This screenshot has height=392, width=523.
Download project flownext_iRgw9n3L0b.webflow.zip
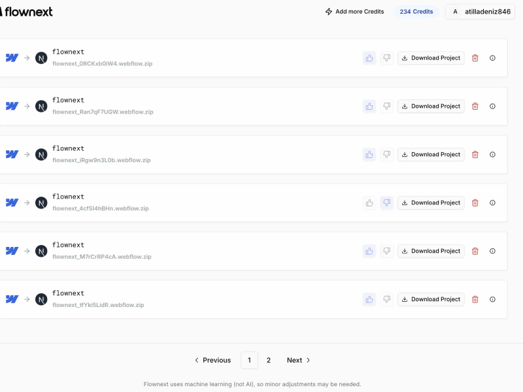[x=431, y=155]
